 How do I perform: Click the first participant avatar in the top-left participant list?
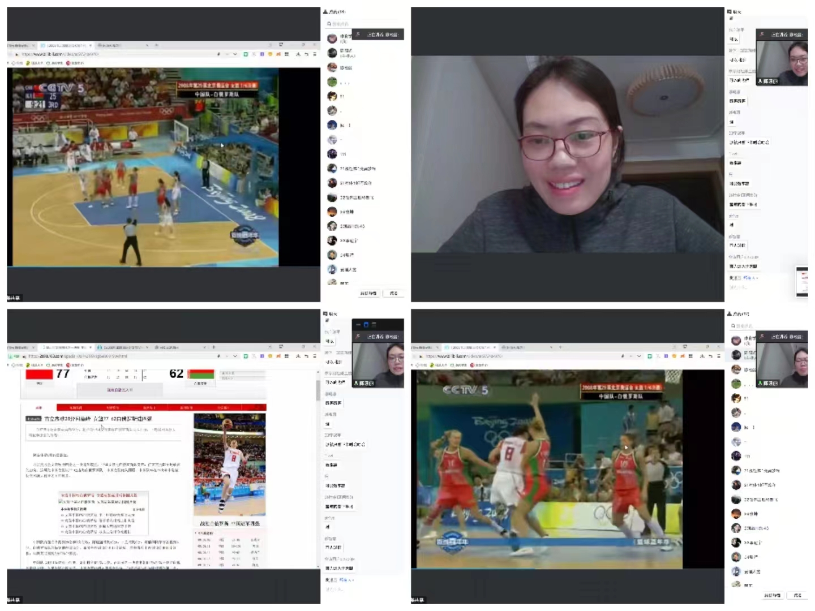pos(332,38)
